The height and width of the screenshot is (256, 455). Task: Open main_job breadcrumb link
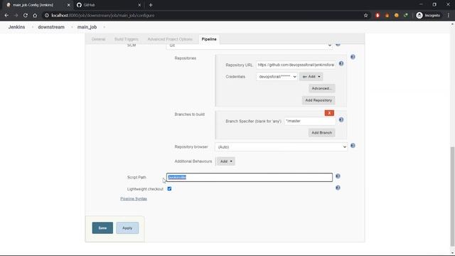(x=87, y=27)
